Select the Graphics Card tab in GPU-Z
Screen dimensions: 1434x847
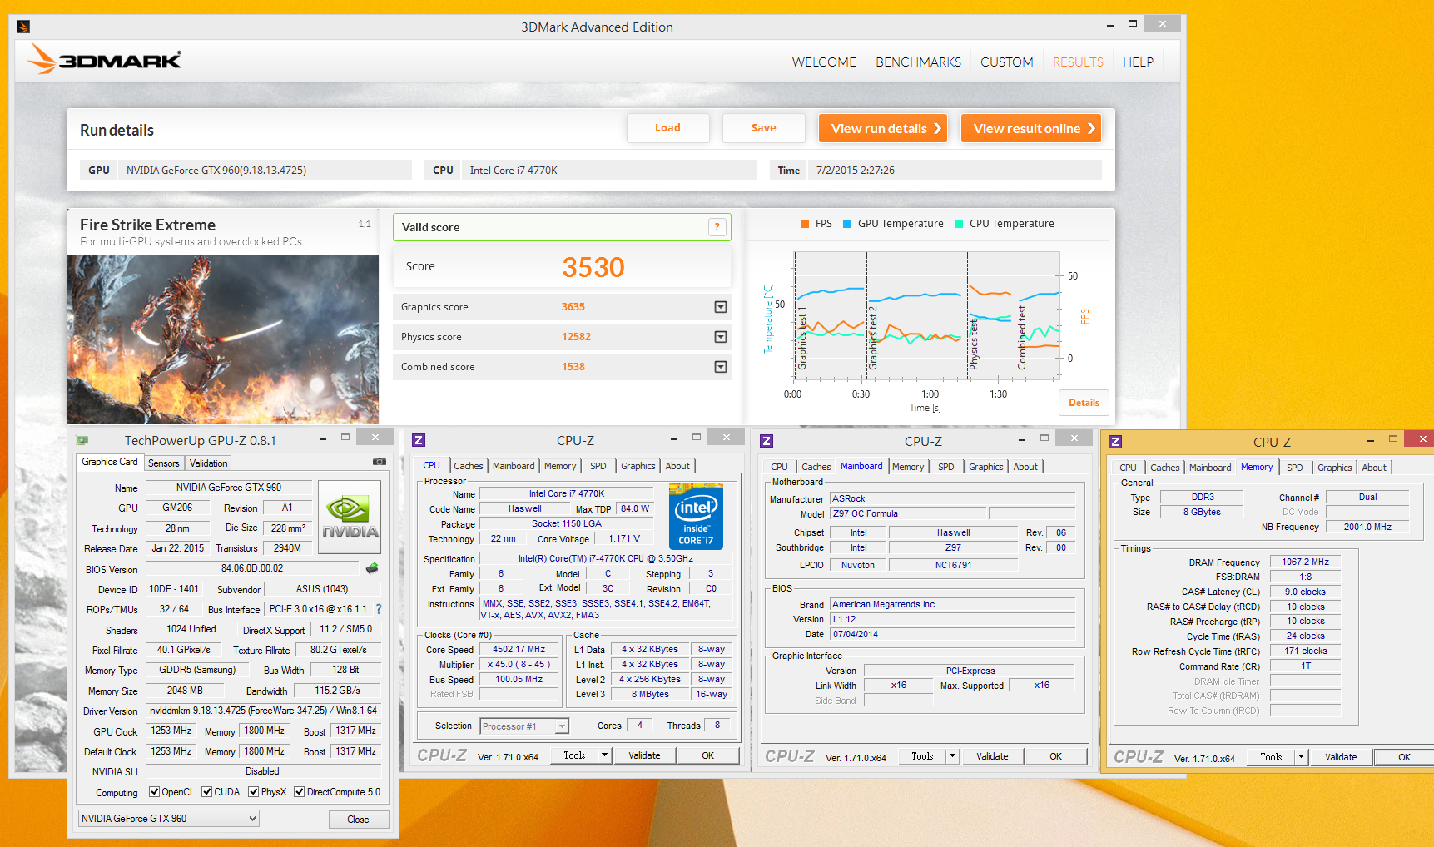tap(110, 463)
